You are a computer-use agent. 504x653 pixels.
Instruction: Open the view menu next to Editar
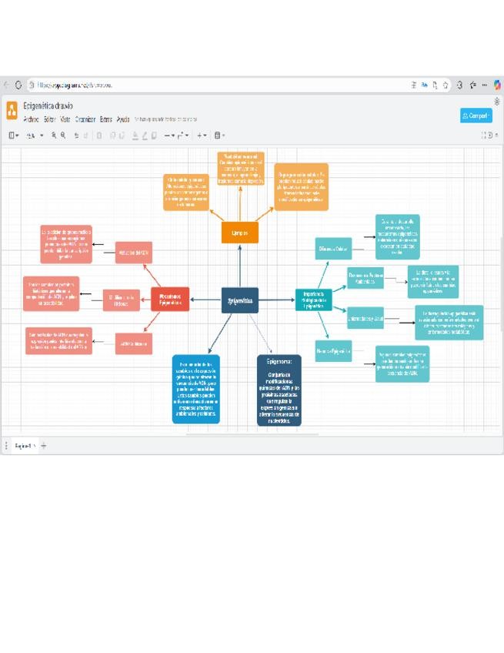pyautogui.click(x=65, y=119)
